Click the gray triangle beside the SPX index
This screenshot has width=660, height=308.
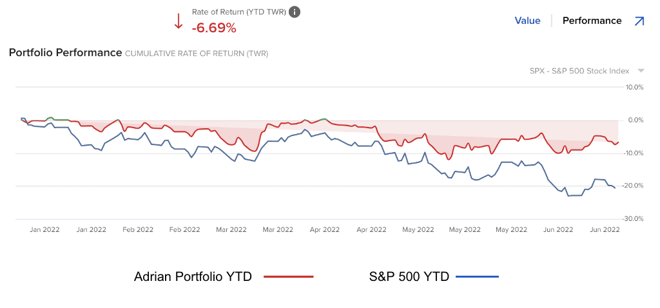641,71
